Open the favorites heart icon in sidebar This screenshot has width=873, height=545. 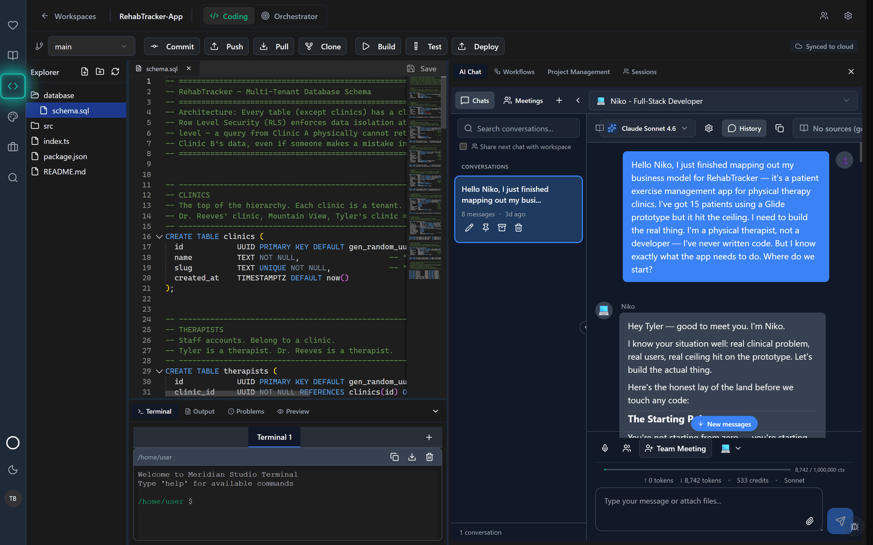(13, 25)
